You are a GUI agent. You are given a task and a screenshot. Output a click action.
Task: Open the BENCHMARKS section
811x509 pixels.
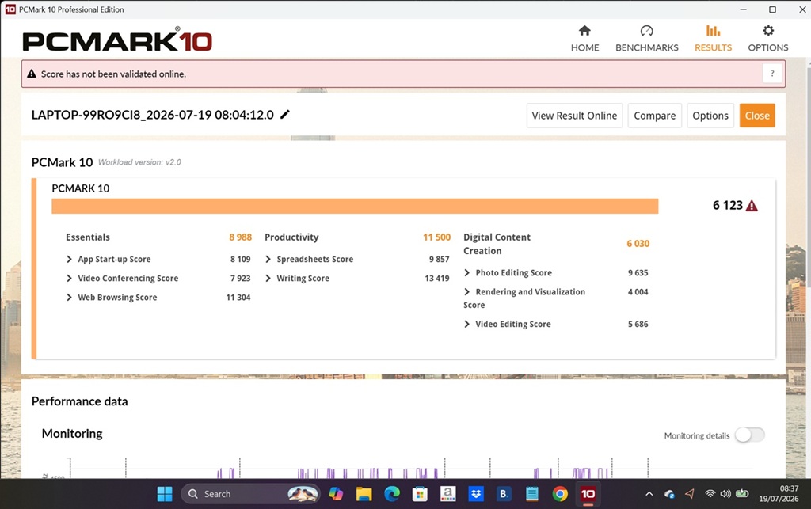pyautogui.click(x=646, y=38)
